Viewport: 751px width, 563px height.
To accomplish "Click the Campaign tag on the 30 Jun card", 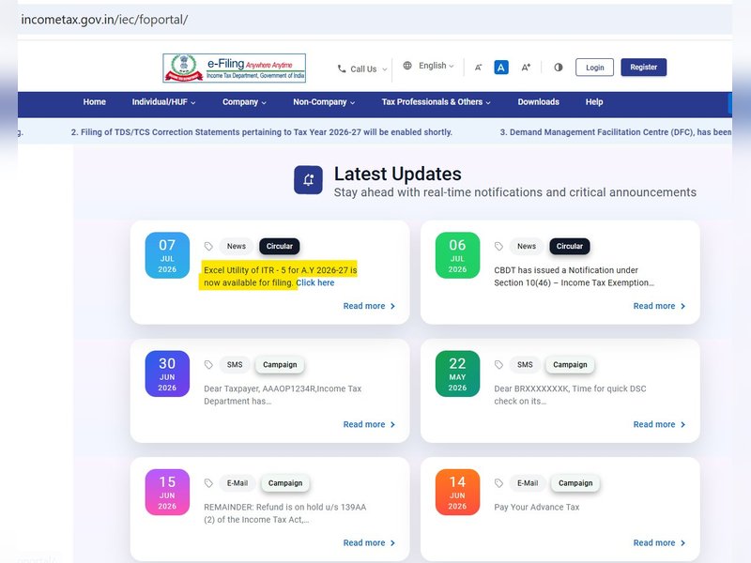I will click(280, 365).
